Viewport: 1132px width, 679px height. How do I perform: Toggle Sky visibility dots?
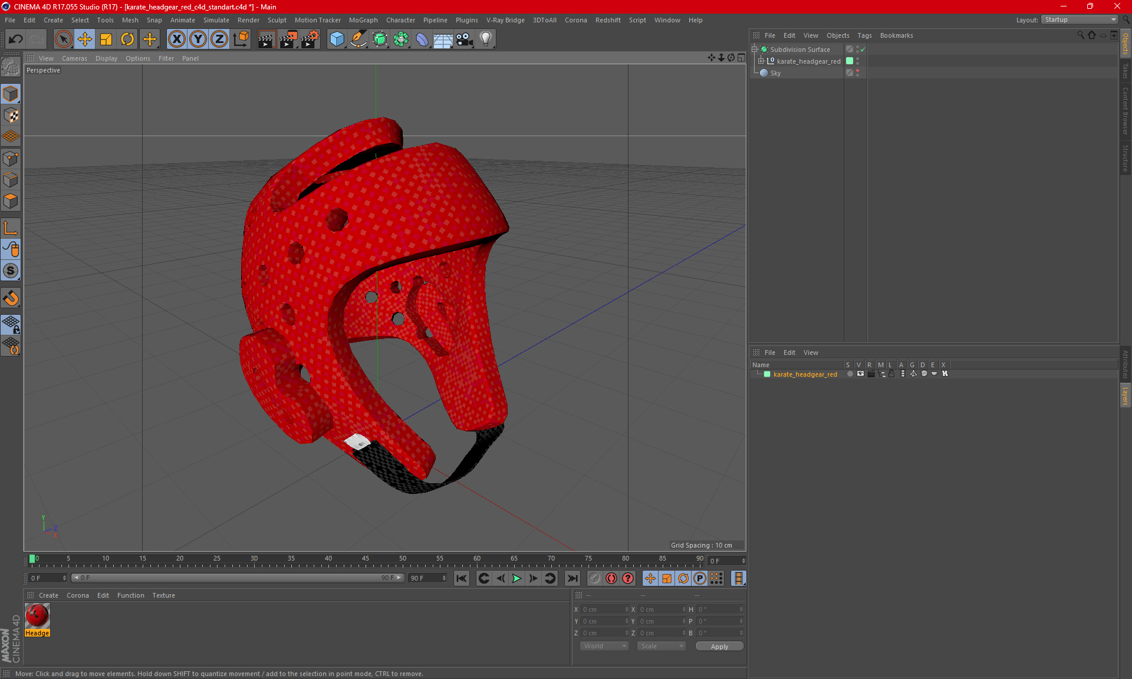click(857, 73)
